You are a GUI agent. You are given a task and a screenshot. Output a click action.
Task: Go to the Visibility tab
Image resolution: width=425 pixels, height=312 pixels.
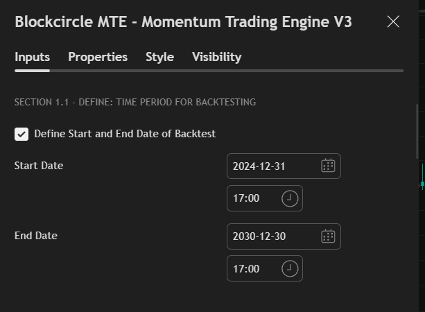[216, 57]
